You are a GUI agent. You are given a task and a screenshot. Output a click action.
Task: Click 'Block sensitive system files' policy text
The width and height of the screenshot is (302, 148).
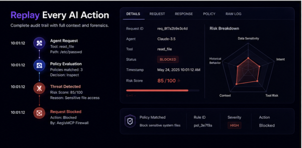[160, 126]
